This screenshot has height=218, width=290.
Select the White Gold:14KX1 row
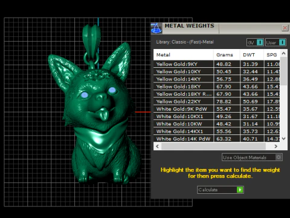coord(216,131)
